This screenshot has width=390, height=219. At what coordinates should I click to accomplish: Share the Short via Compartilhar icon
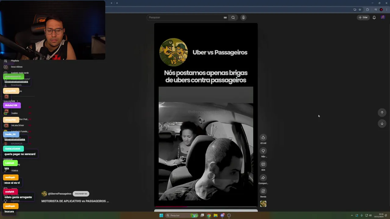[263, 178]
